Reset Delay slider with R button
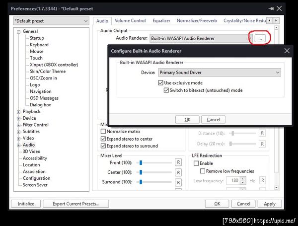Image resolution: width=298 pixels, height=226 pixels. coord(262,144)
